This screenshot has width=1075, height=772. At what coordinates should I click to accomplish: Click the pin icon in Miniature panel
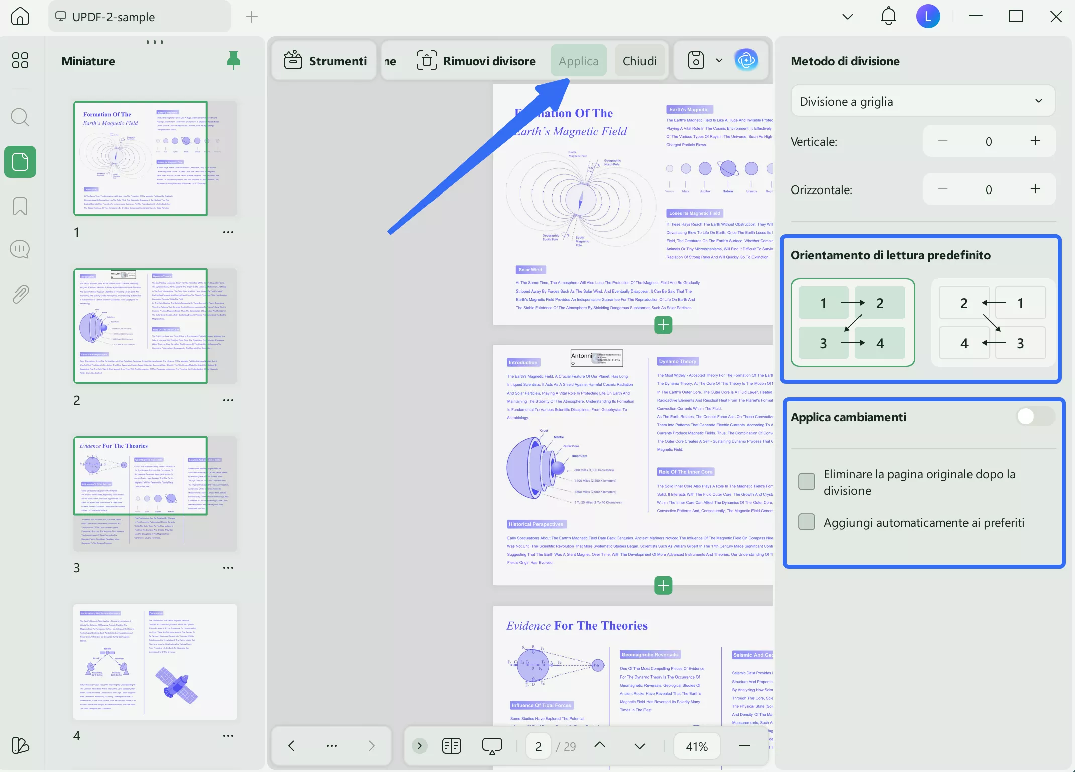pos(233,60)
